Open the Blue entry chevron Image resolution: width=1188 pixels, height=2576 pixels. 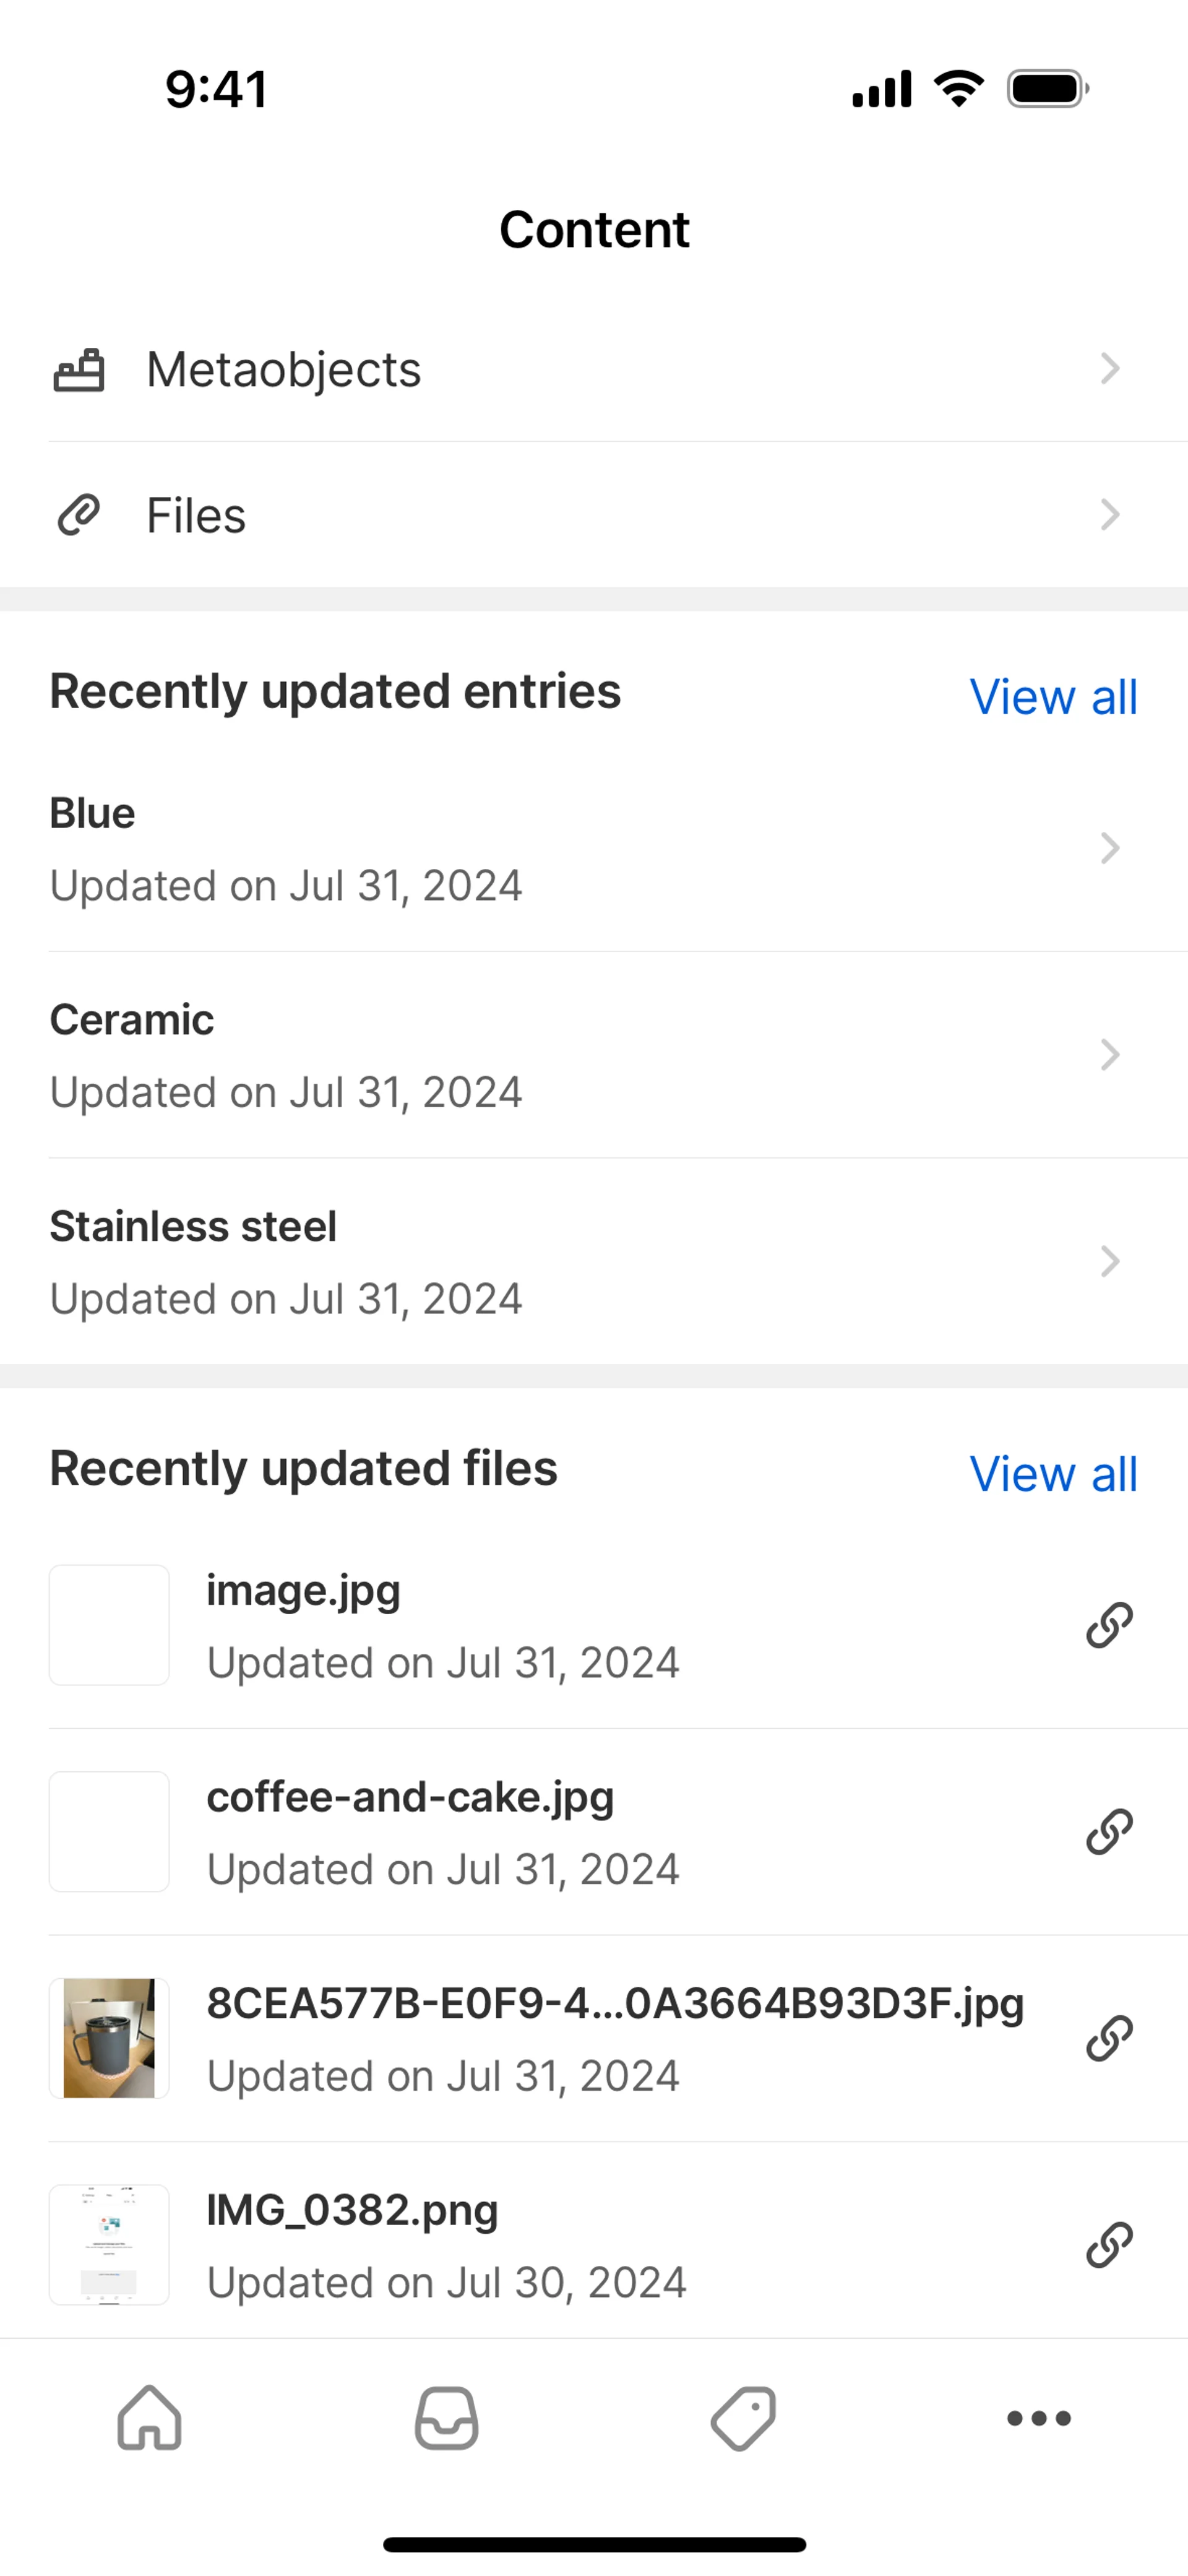(x=1109, y=848)
